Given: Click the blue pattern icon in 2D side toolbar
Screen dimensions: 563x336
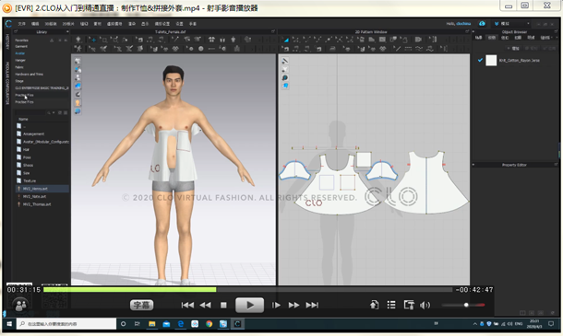Looking at the screenshot, I should pos(285,86).
